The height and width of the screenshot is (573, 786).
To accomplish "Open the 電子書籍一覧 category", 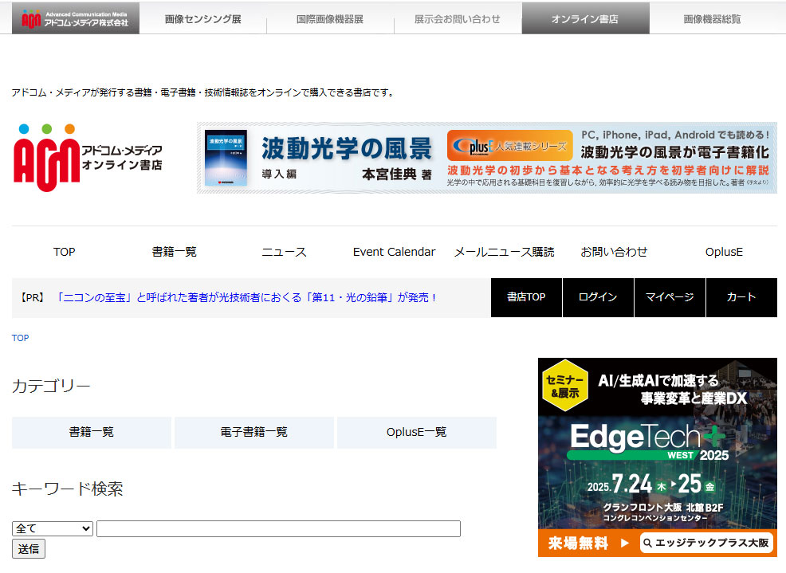I will (x=253, y=432).
